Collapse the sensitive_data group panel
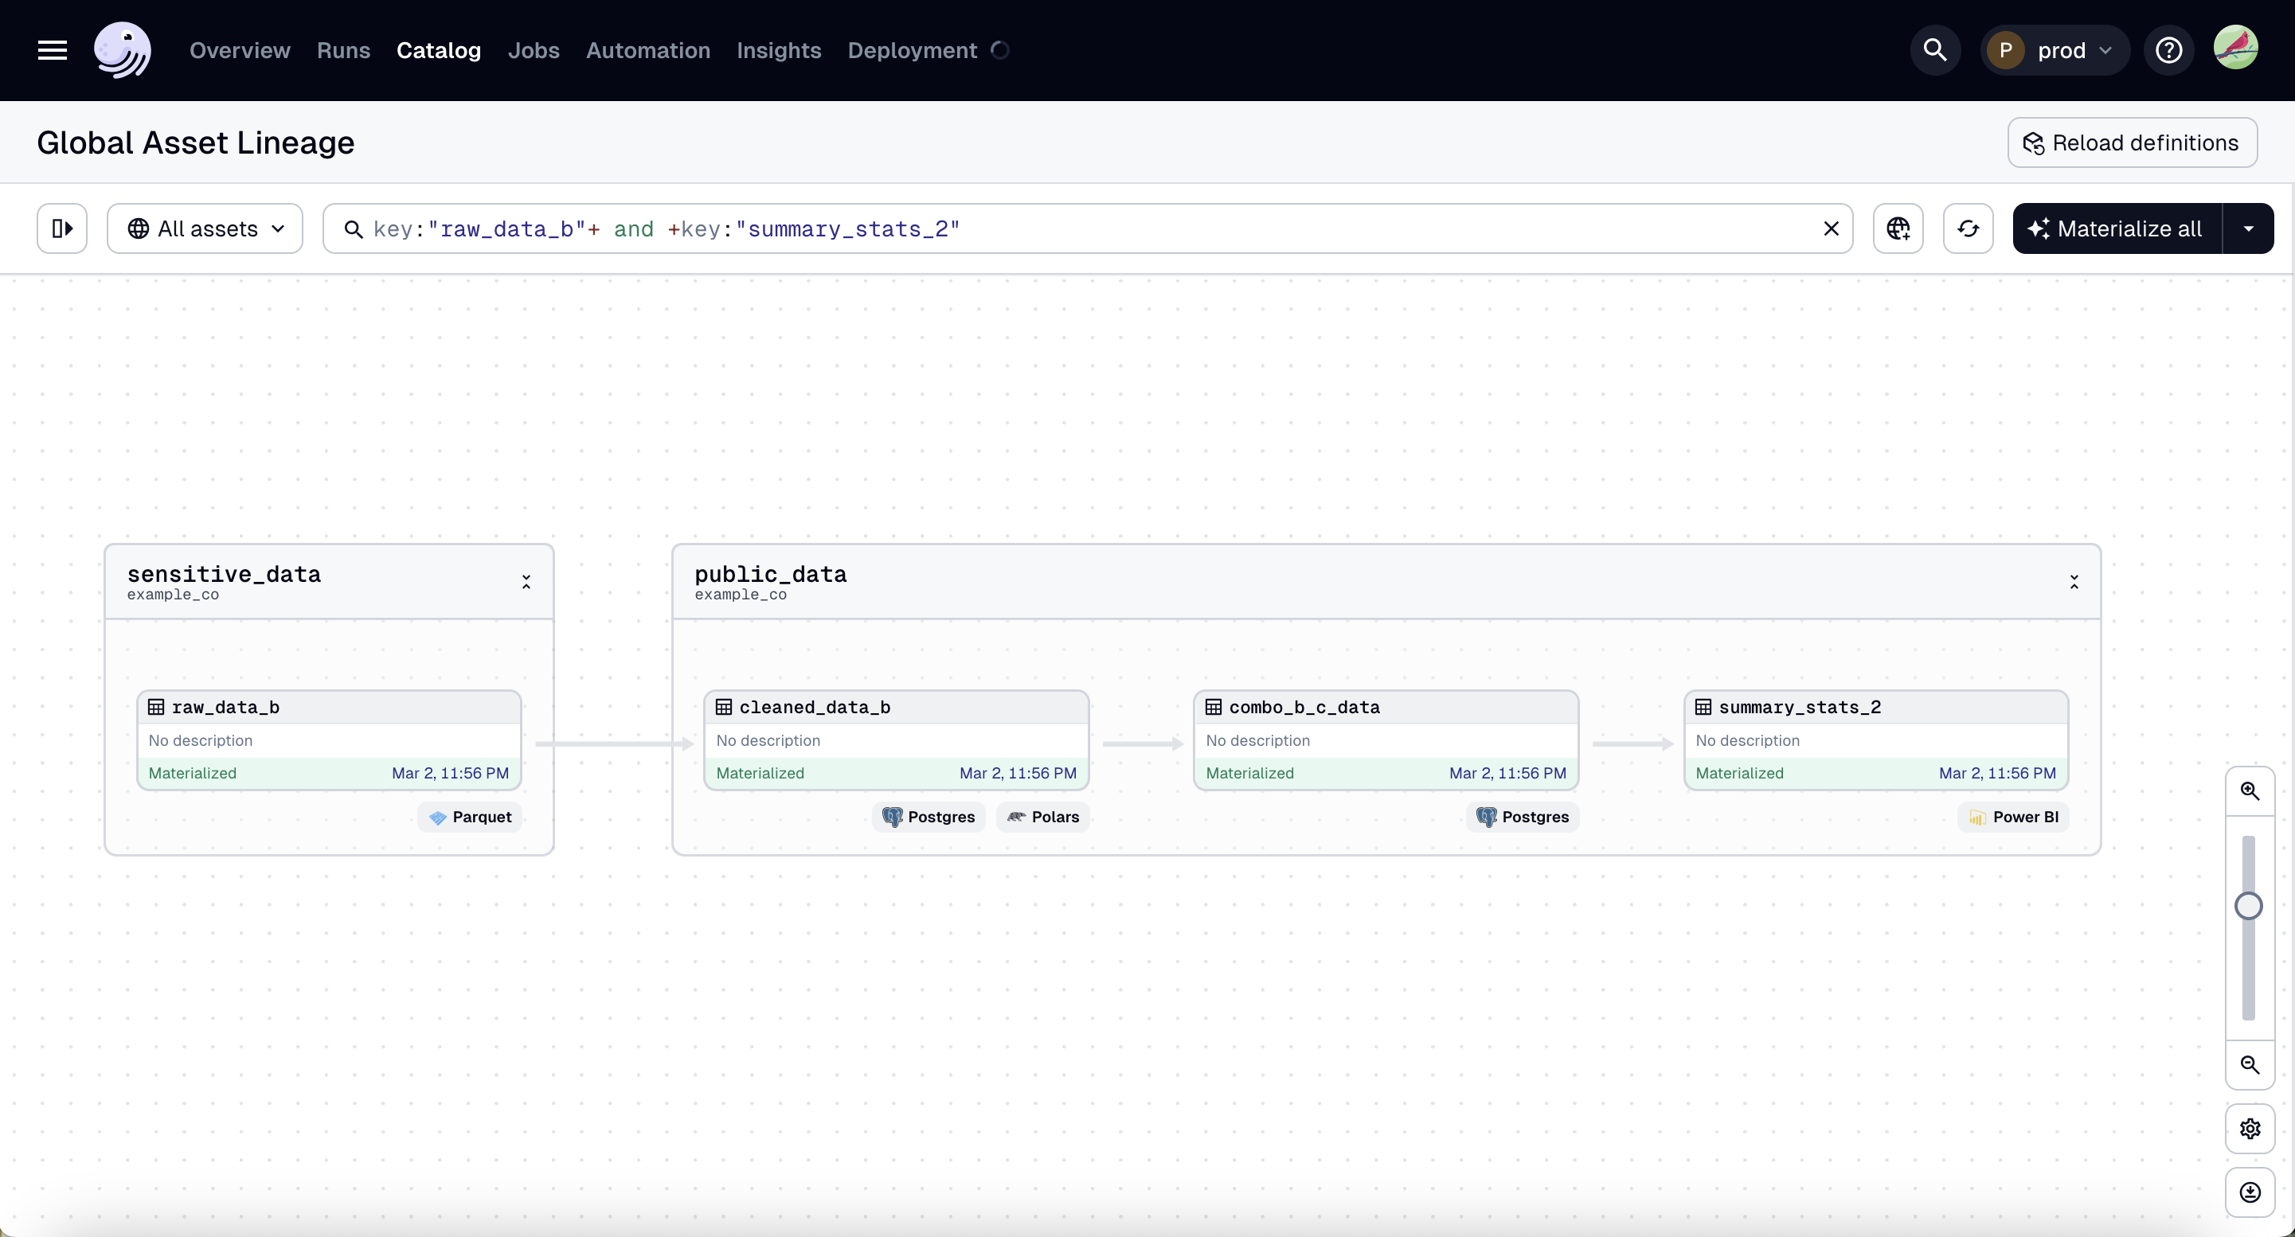The width and height of the screenshot is (2295, 1237). click(x=527, y=582)
